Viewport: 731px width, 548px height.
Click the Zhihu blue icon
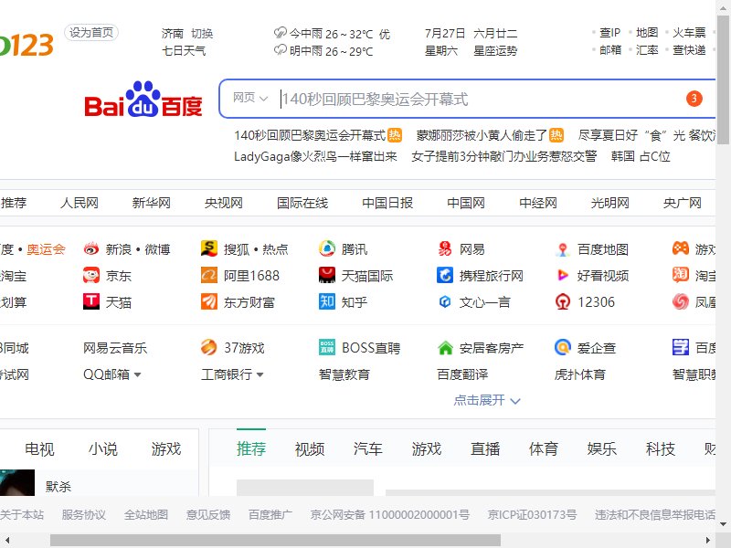[x=327, y=302]
